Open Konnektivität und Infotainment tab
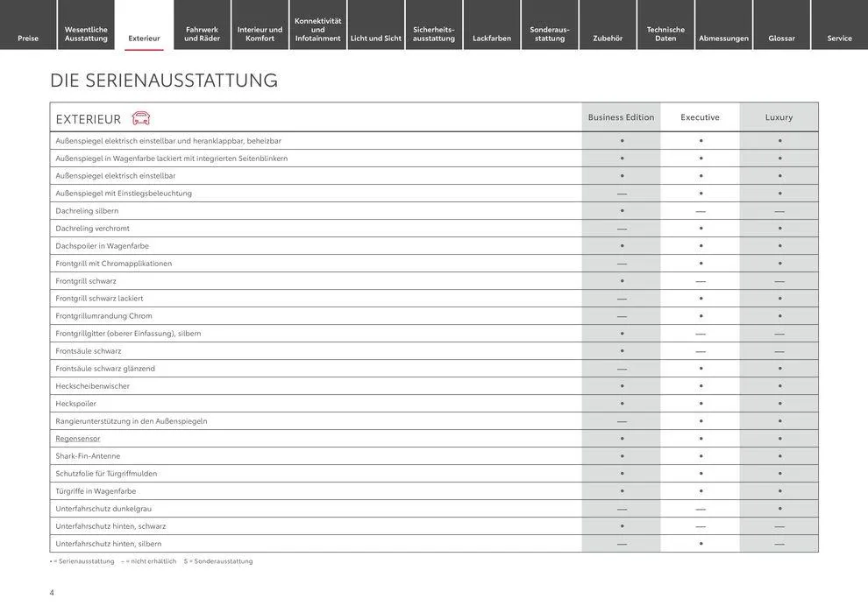The width and height of the screenshot is (868, 613). click(318, 30)
